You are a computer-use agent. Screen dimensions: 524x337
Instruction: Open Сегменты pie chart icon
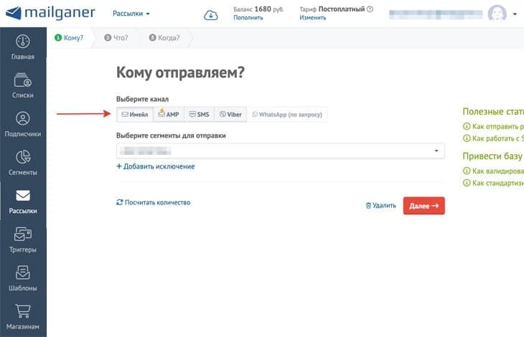(x=23, y=163)
